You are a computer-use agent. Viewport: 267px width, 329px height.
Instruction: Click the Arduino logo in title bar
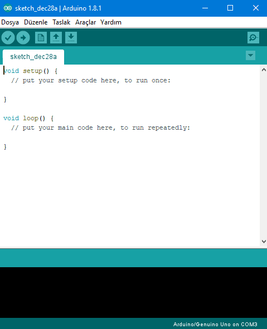point(8,8)
